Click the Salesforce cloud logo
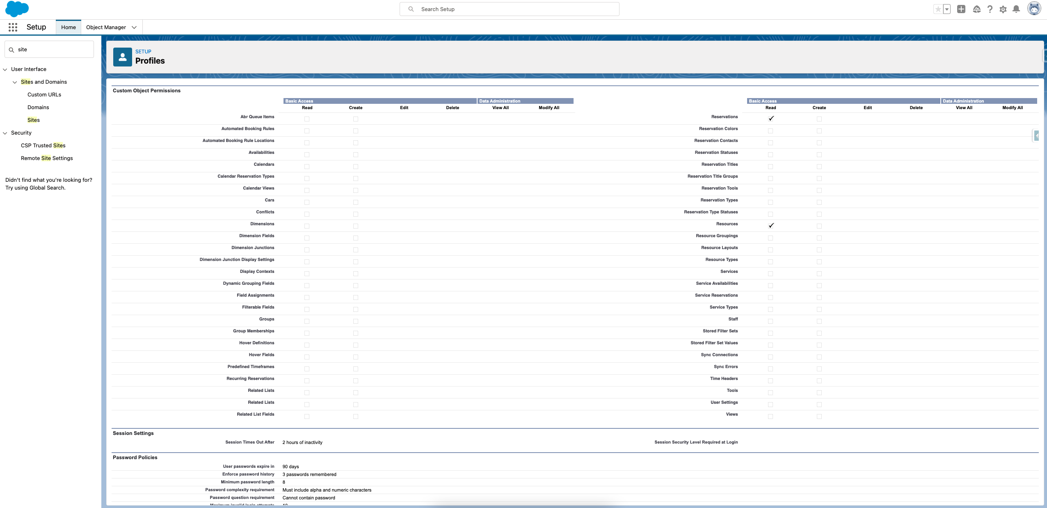 (x=17, y=9)
